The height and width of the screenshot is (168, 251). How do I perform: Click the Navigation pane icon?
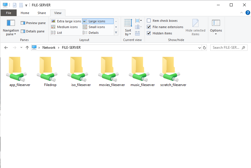pyautogui.click(x=11, y=23)
